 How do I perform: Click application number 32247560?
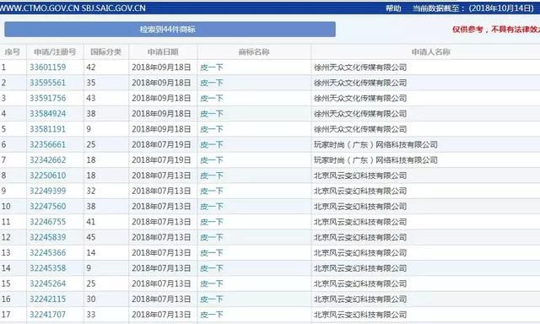coord(47,206)
